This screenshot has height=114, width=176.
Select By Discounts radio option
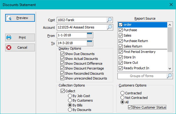click(70, 110)
